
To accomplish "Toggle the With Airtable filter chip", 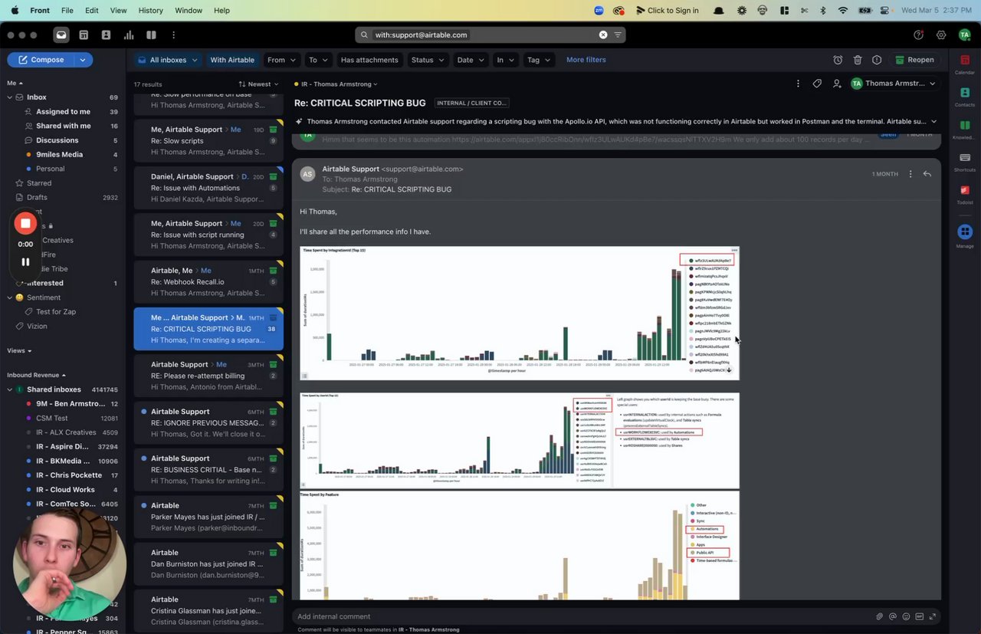I will [x=232, y=60].
